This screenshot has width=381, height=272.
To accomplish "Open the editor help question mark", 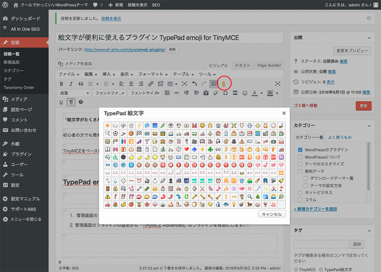I will coord(81,102).
